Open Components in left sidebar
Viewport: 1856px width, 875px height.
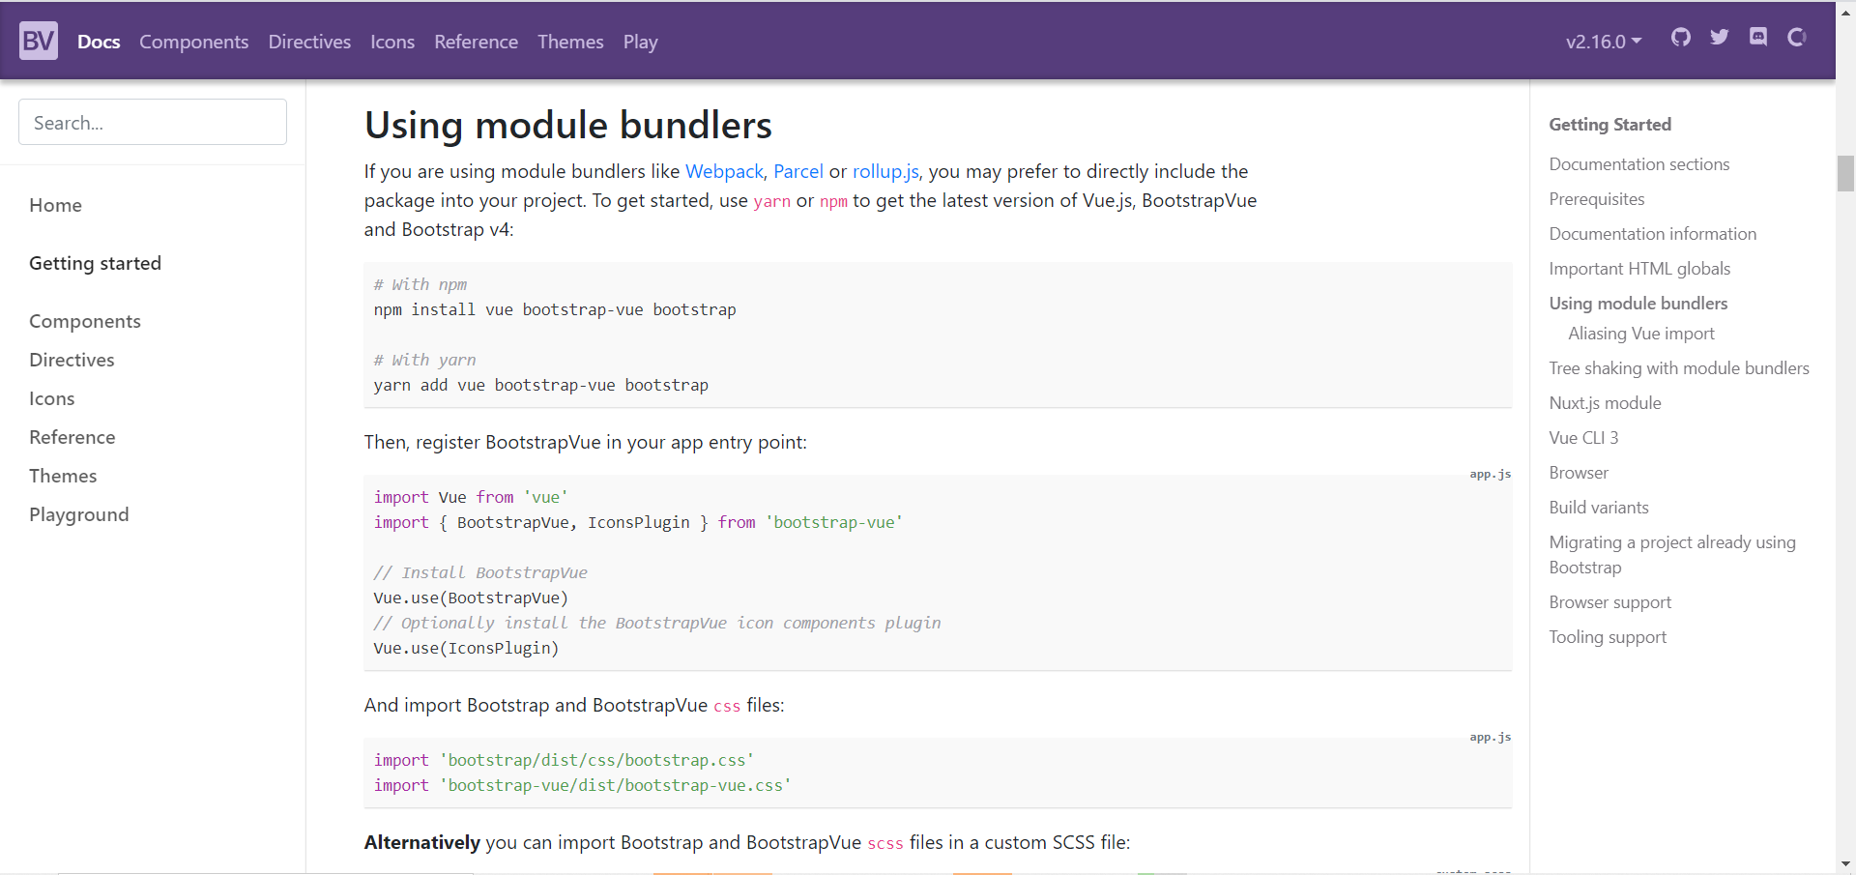pyautogui.click(x=85, y=321)
